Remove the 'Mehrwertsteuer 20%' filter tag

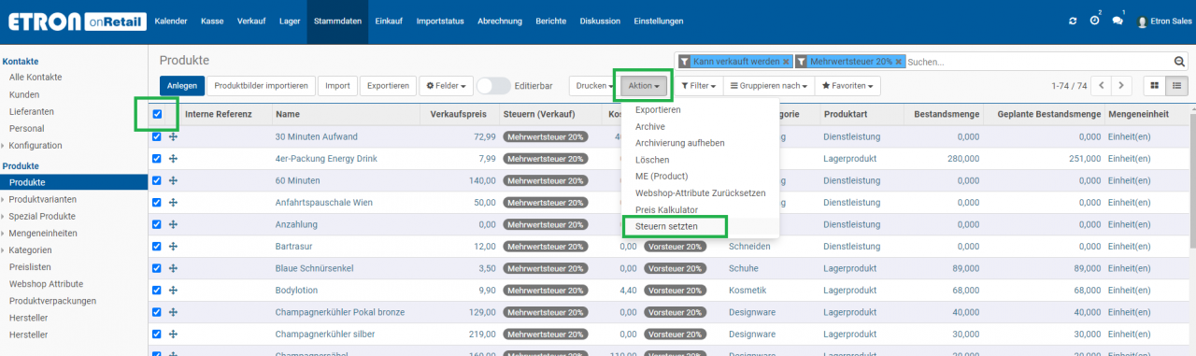coord(899,62)
